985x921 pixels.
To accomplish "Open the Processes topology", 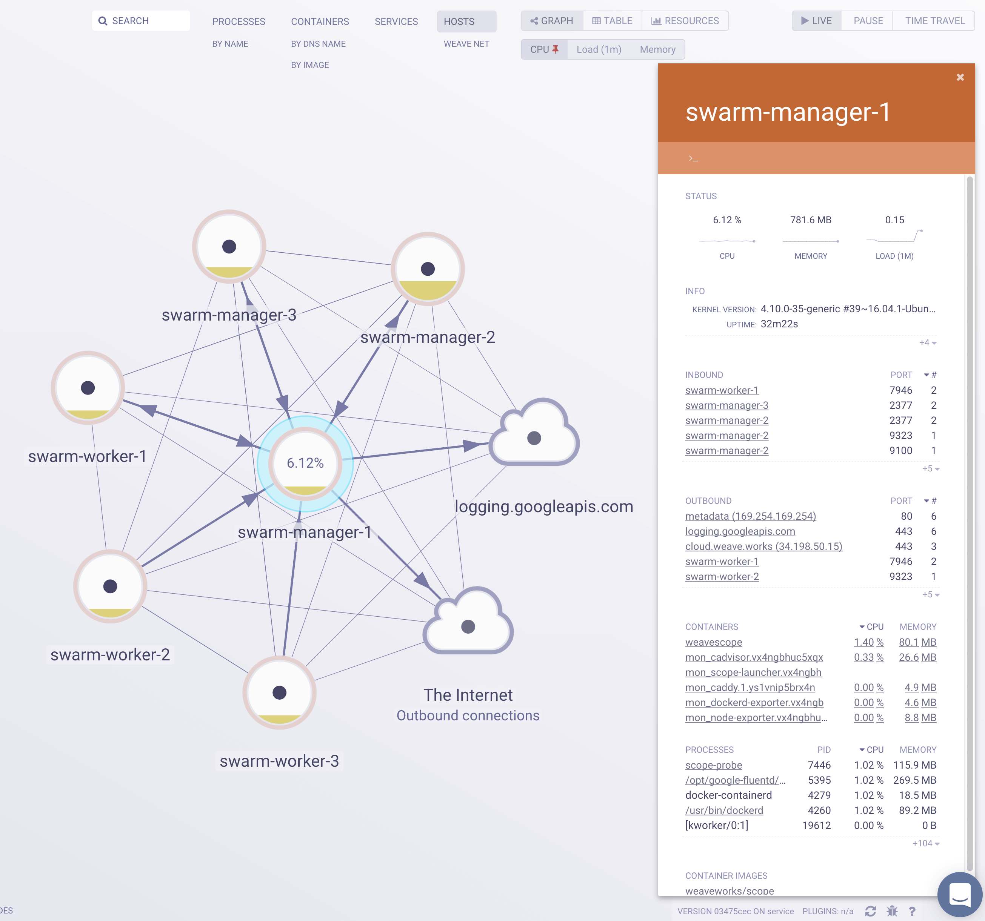I will point(238,22).
